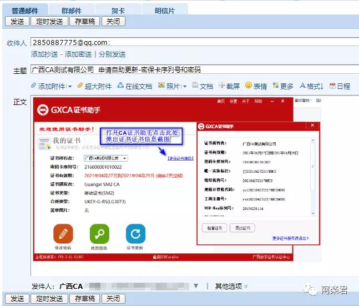The width and height of the screenshot is (359, 306).
Task: Focus the 主题 subject field
Action: (195, 69)
